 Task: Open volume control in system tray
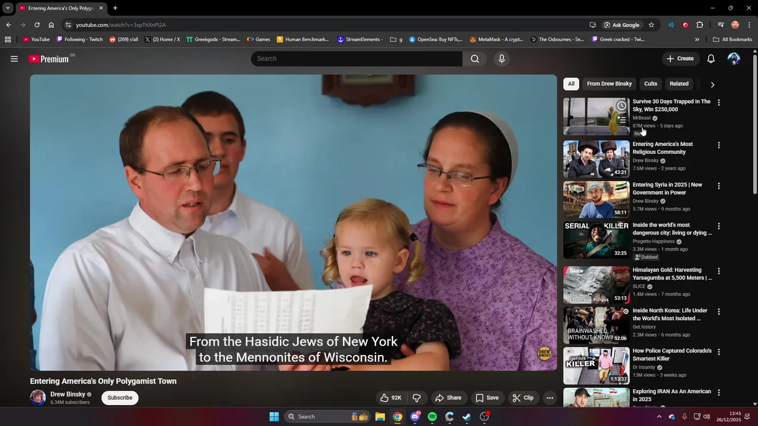(x=706, y=417)
